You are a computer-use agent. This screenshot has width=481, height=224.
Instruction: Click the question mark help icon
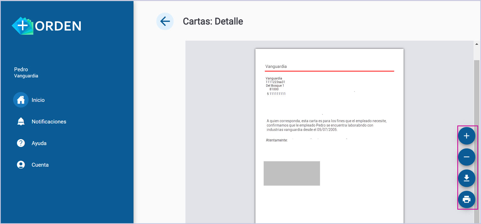(21, 143)
